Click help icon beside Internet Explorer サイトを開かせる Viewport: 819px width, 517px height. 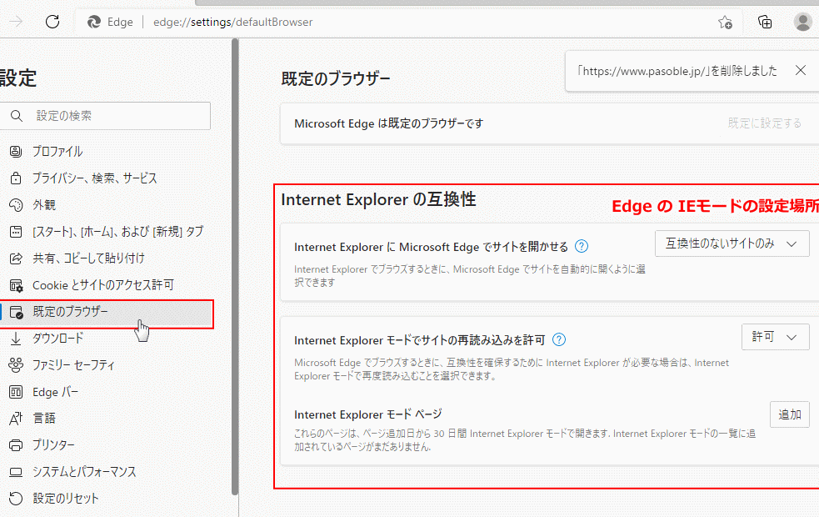point(582,246)
